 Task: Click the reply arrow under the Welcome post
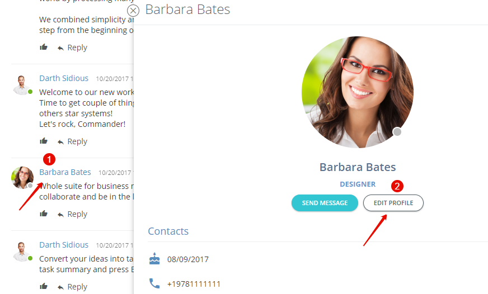pyautogui.click(x=60, y=142)
